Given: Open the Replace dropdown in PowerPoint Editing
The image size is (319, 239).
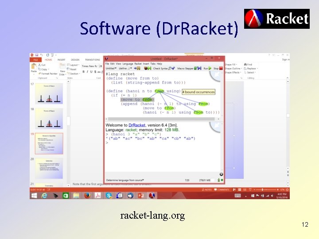Looking at the screenshot, I should coord(251,69).
